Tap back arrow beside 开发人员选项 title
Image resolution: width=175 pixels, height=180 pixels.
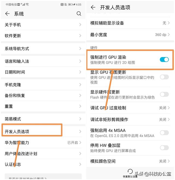(93, 7)
